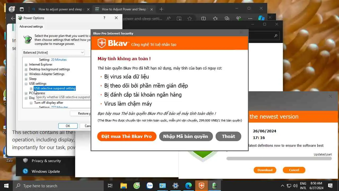Click OK in Power Options dialog
This screenshot has width=339, height=191.
coord(68,126)
